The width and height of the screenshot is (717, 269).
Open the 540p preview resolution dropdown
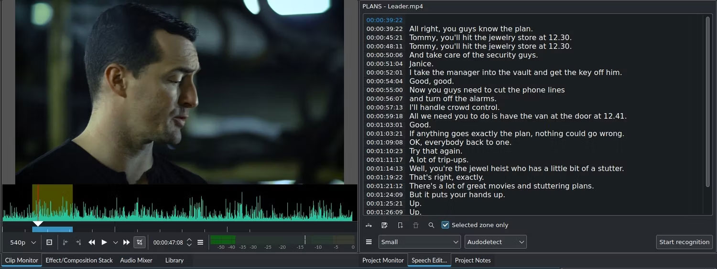pyautogui.click(x=23, y=242)
